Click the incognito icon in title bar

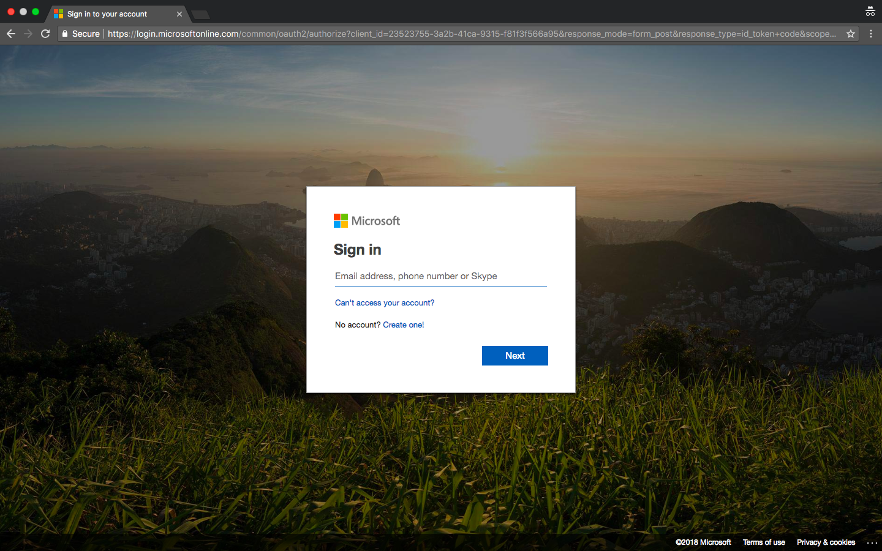click(x=870, y=11)
